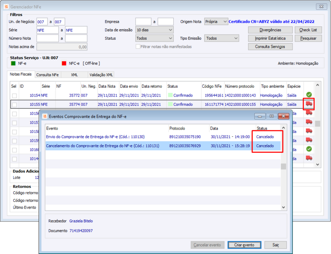Click the Sair button in the dialog
The width and height of the screenshot is (331, 254).
[x=275, y=245]
